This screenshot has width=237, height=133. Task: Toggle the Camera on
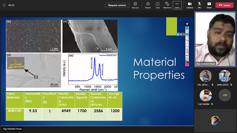pyautogui.click(x=190, y=5)
